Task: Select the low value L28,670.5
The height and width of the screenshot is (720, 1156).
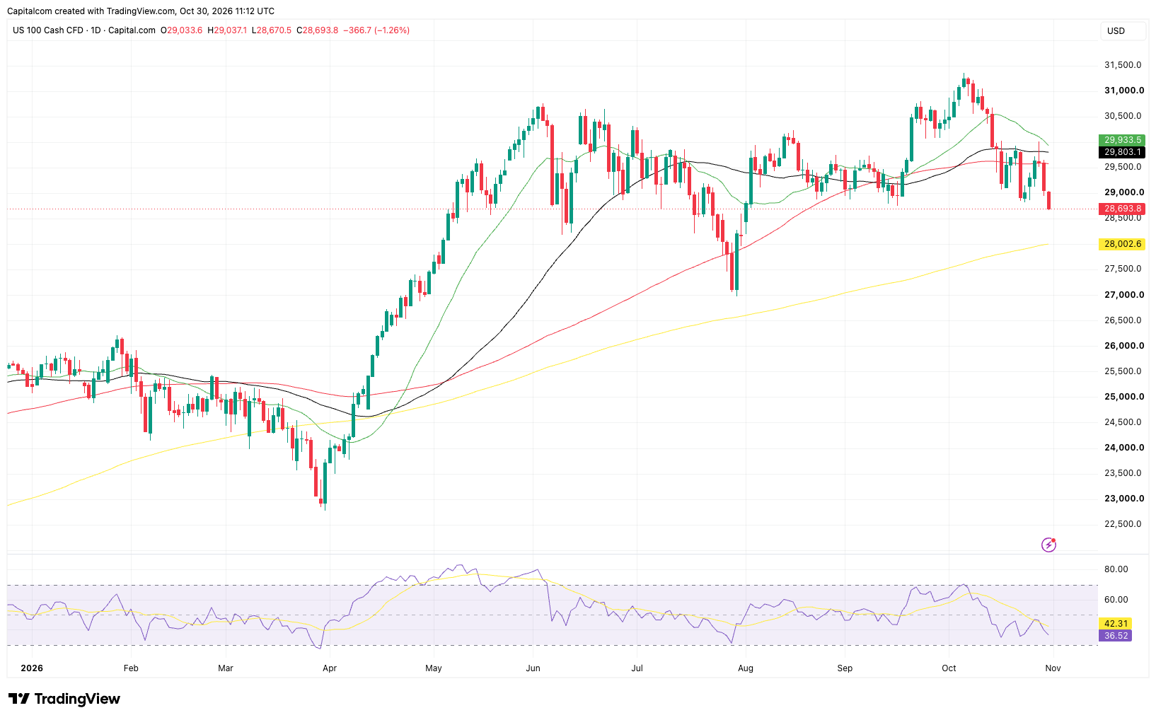Action: 272,30
